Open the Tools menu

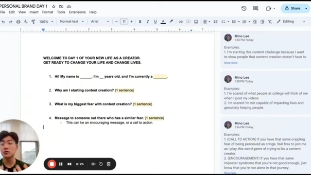tap(61, 12)
